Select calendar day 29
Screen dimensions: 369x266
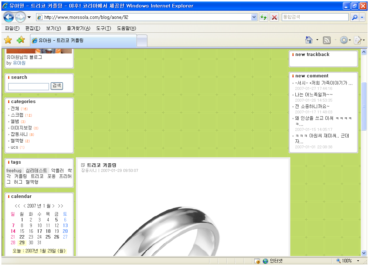tap(22, 242)
